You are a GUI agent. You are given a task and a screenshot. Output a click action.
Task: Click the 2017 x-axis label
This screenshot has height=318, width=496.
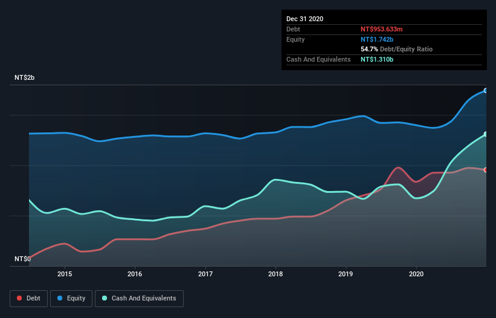205,274
